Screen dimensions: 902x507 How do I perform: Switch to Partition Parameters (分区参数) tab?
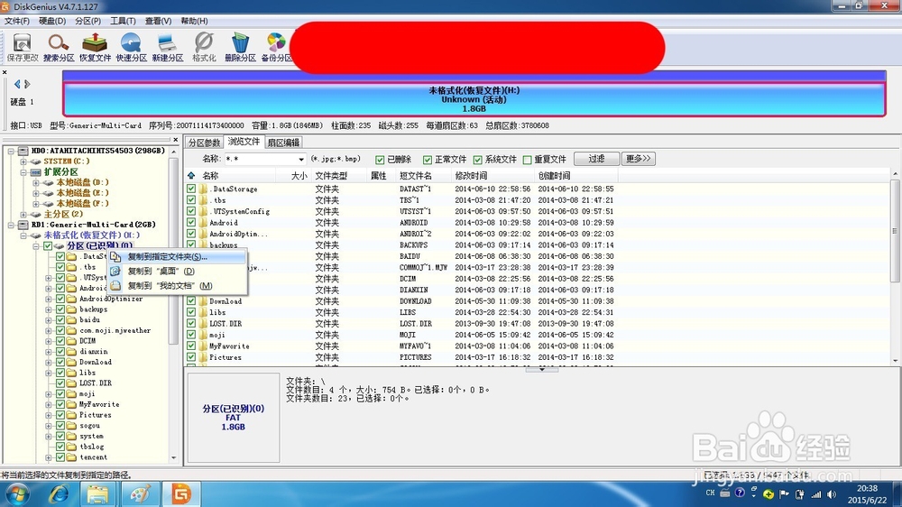point(205,143)
